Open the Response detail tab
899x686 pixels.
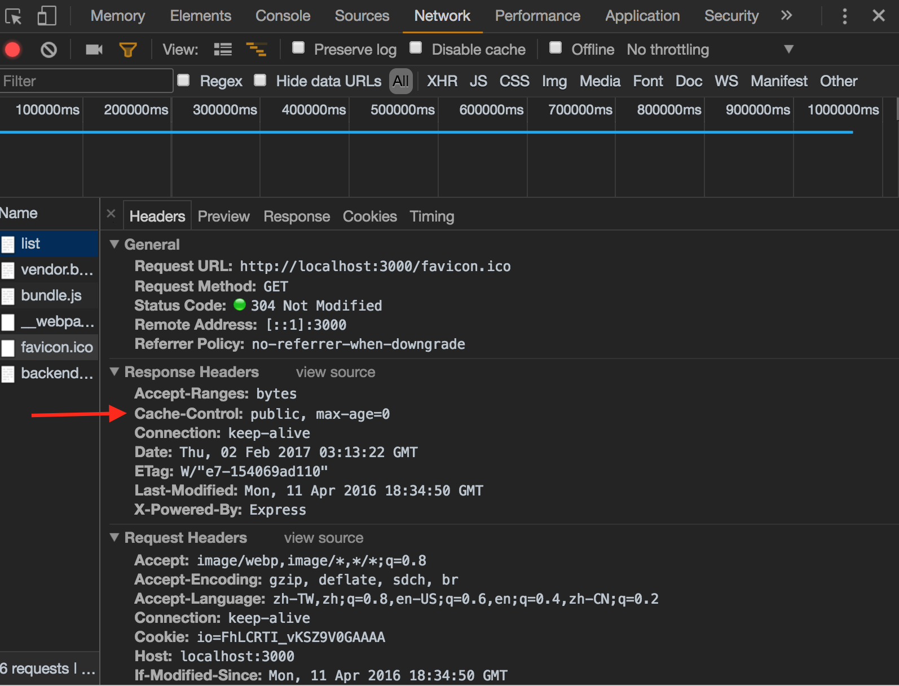pos(297,216)
